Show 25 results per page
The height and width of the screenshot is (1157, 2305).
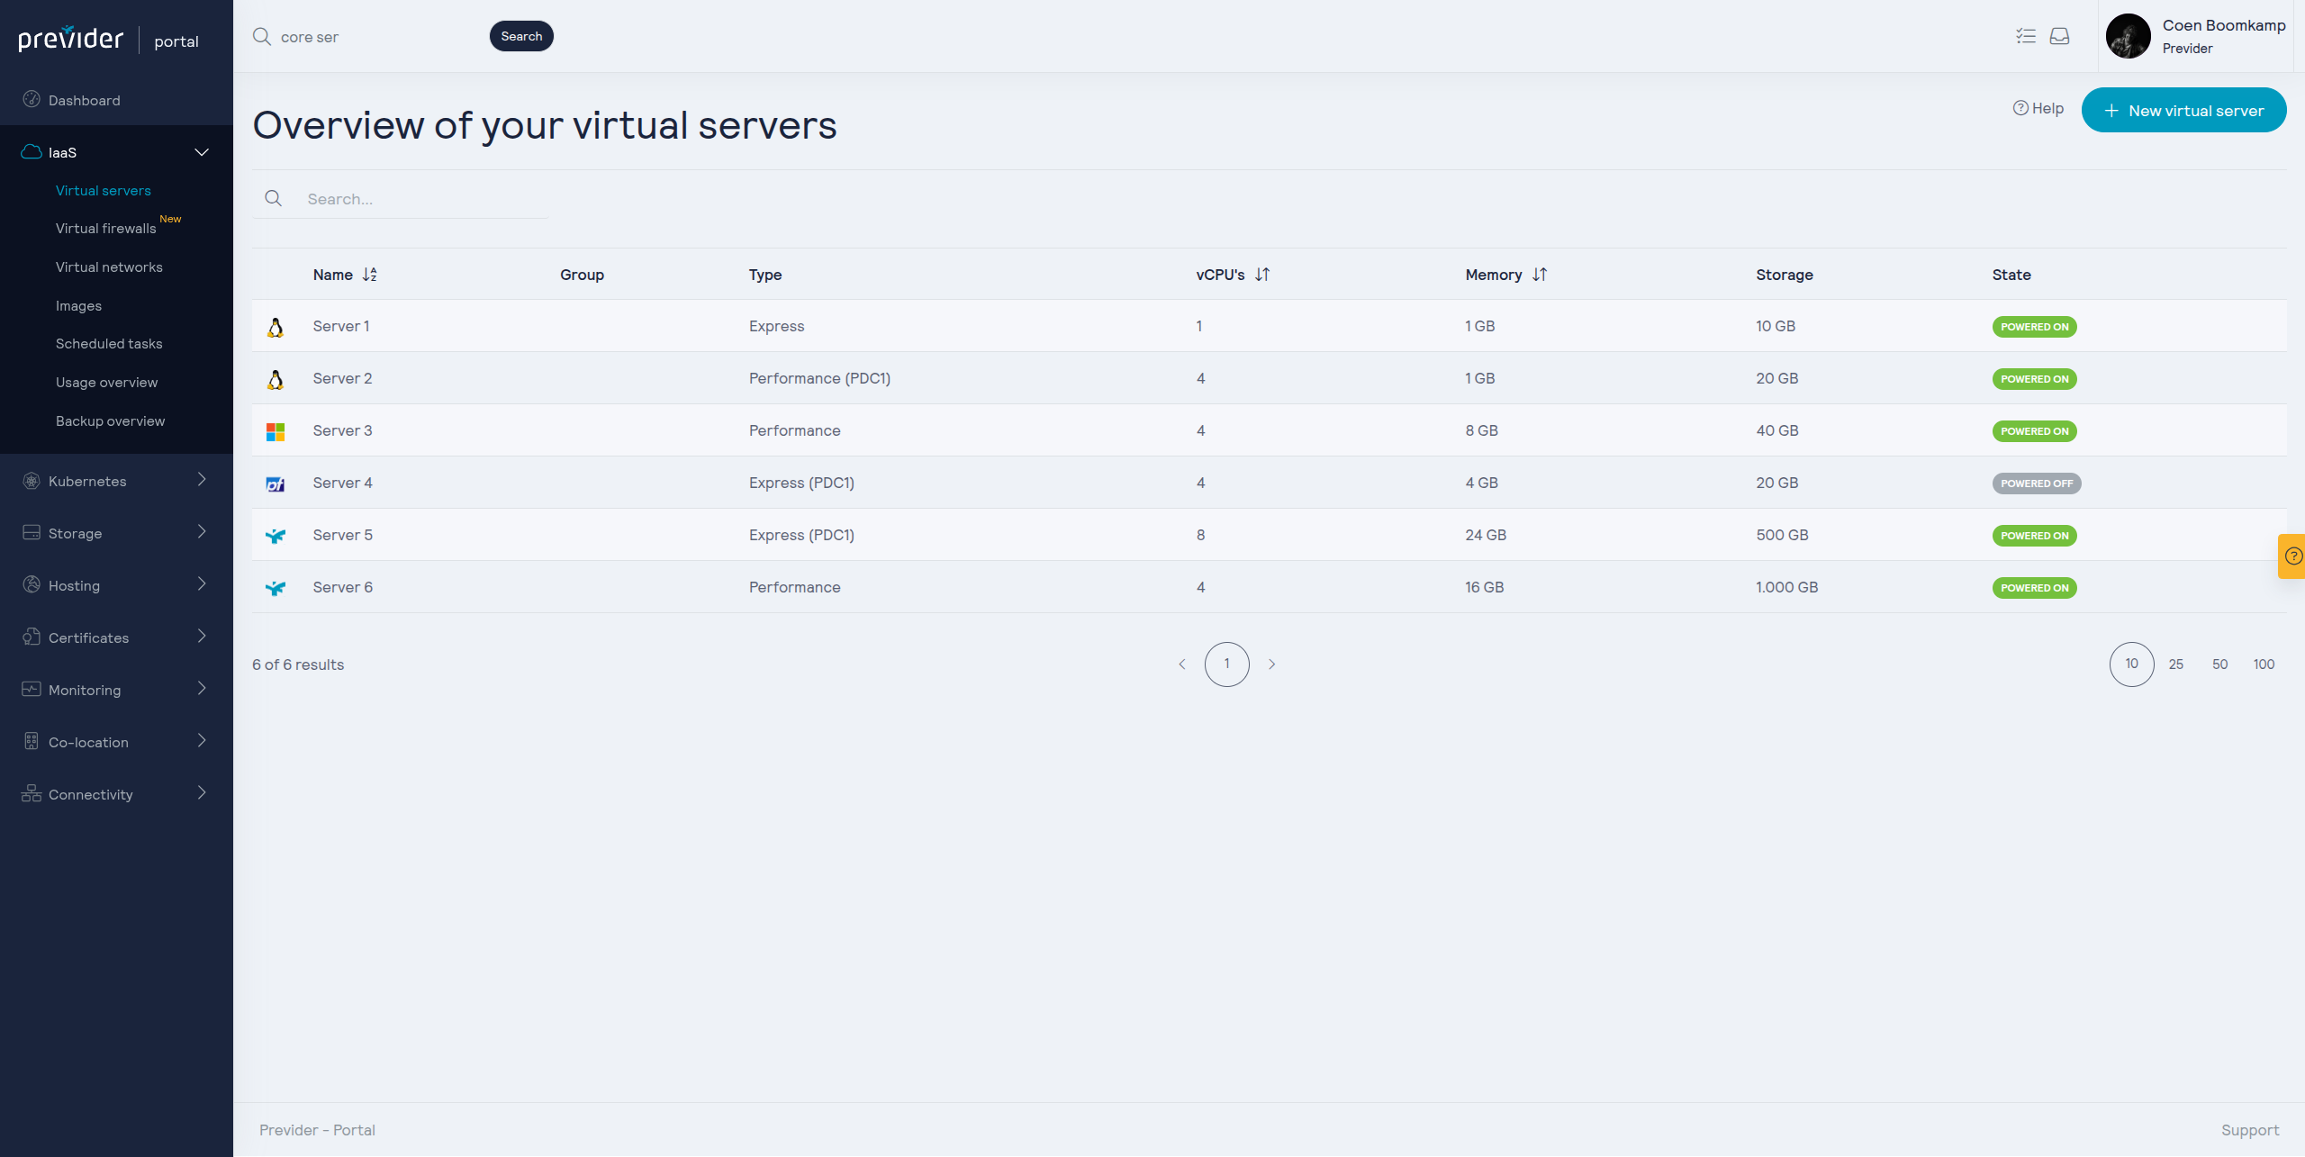pyautogui.click(x=2175, y=664)
